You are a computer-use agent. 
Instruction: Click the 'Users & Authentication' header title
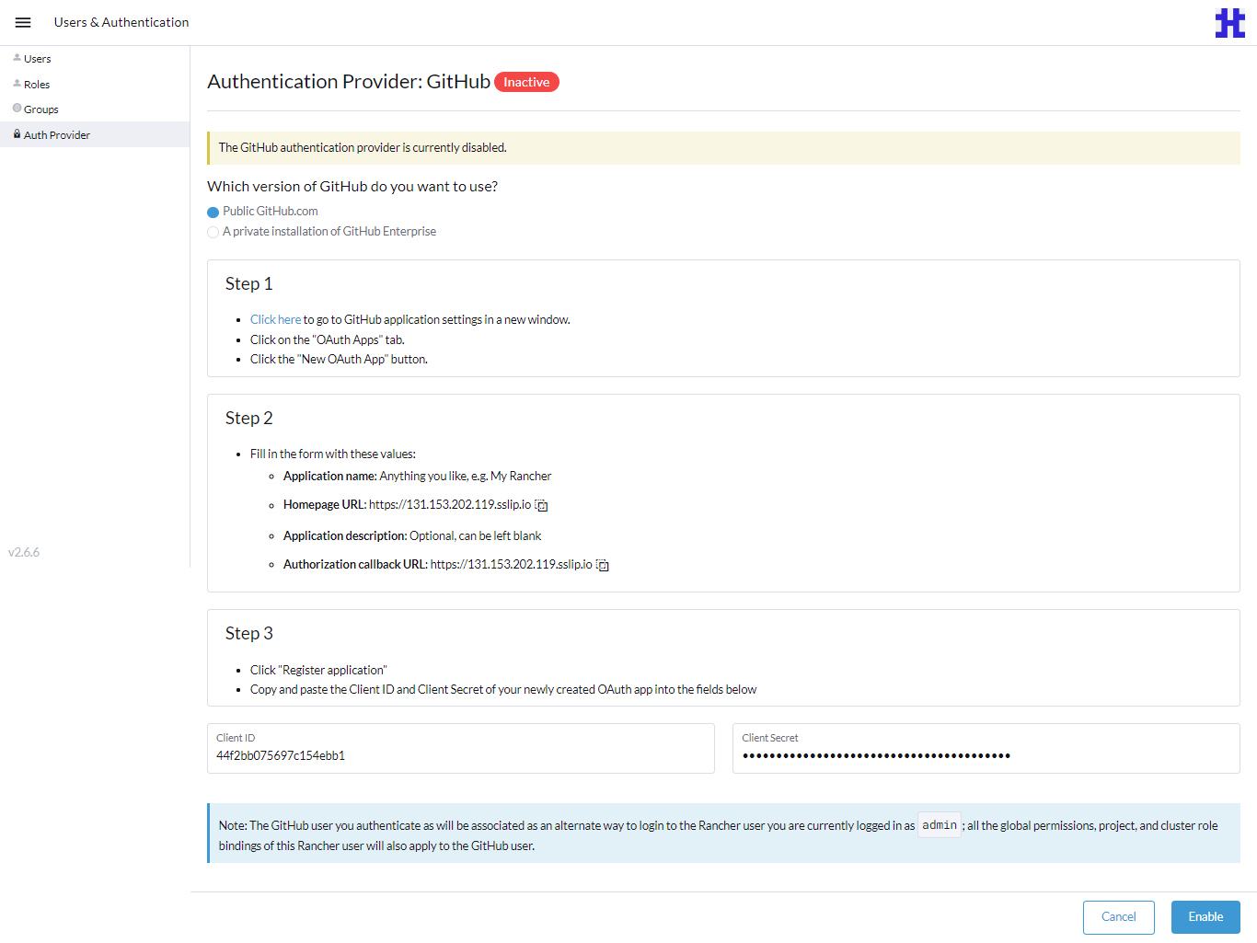[x=121, y=22]
